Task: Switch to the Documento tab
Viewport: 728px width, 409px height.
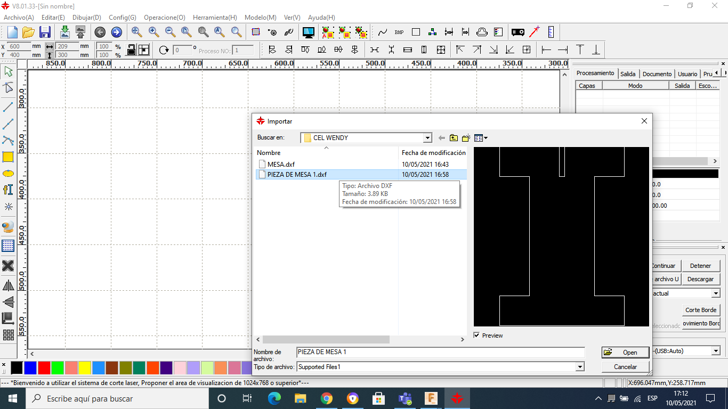Action: (x=657, y=74)
